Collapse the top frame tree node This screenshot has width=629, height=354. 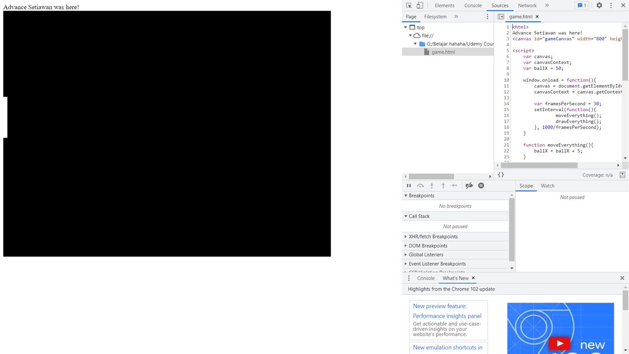[x=405, y=27]
